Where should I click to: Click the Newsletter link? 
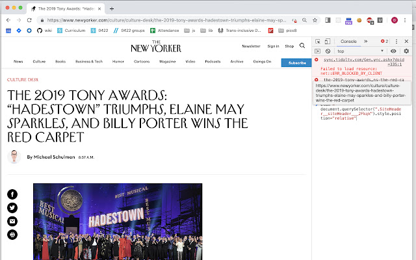pyautogui.click(x=251, y=46)
